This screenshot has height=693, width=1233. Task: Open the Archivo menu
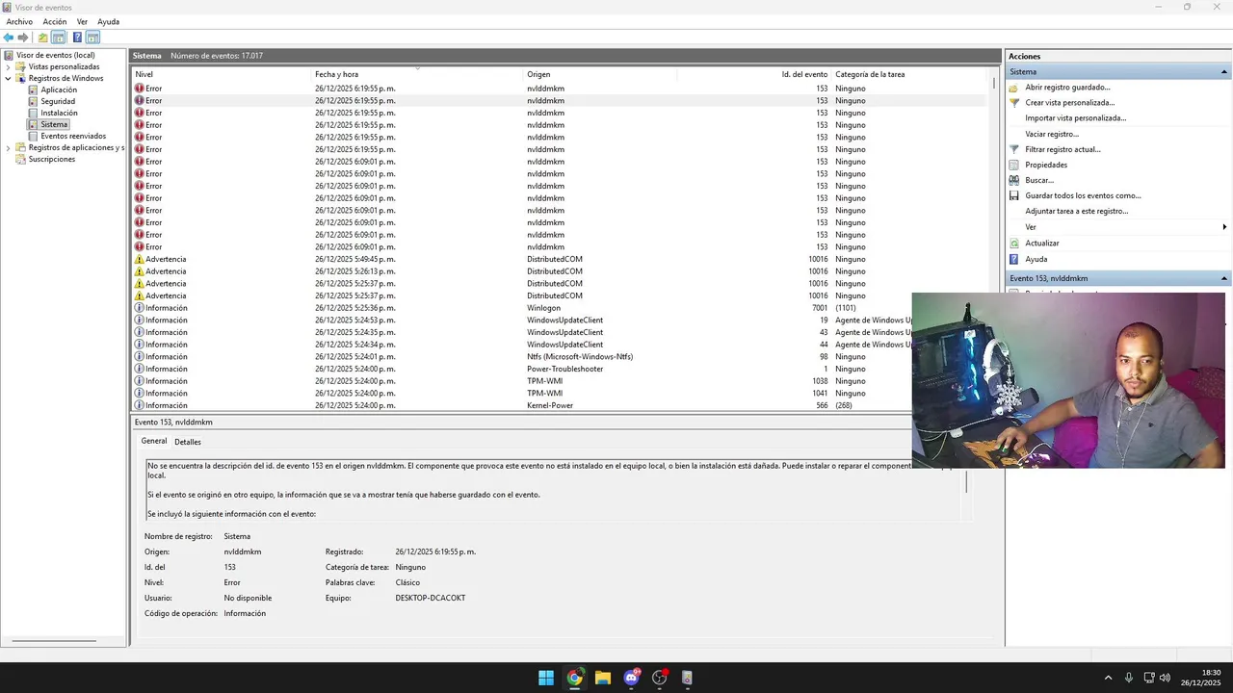point(19,21)
